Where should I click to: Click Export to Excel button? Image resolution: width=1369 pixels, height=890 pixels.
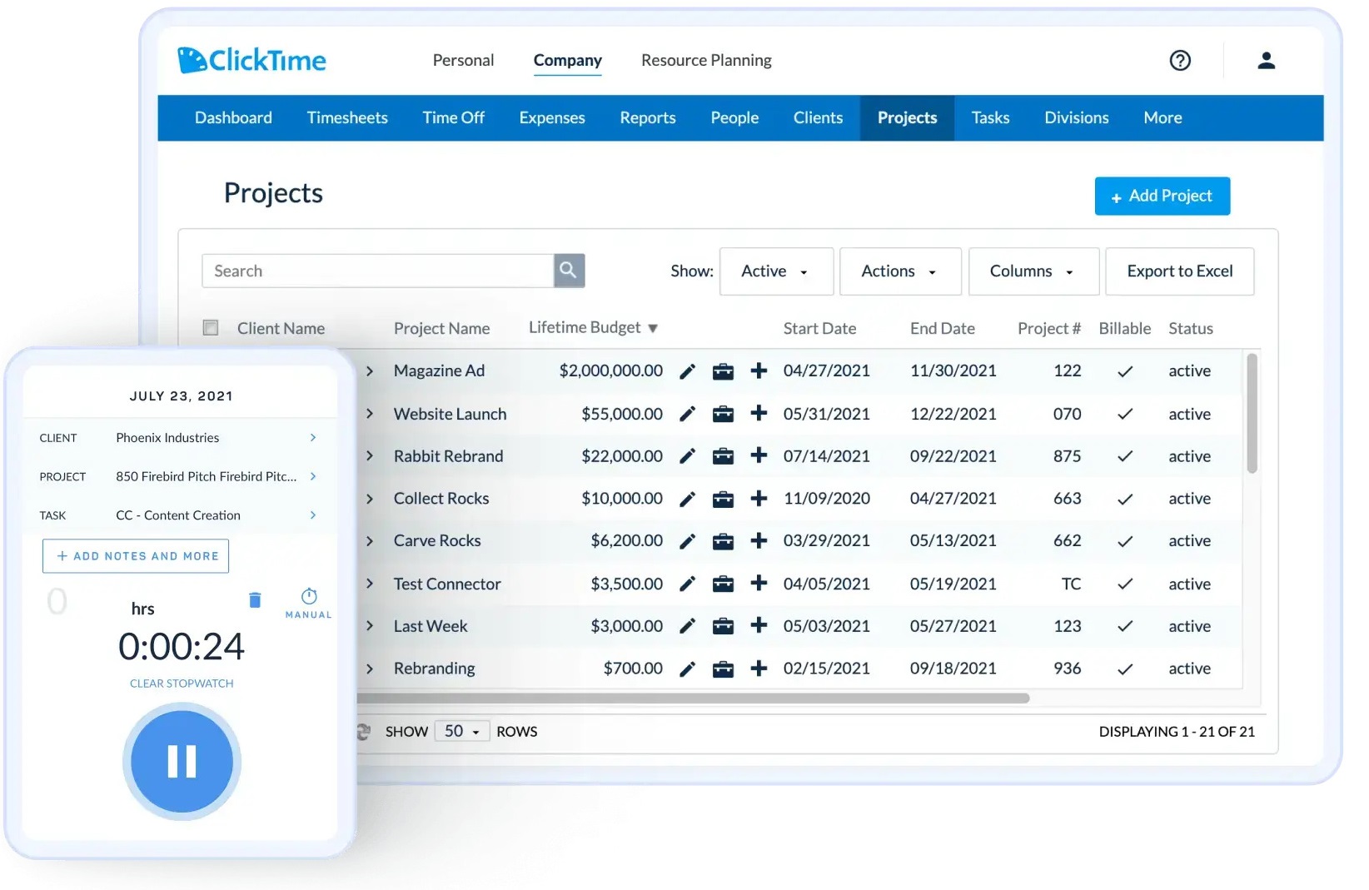tap(1179, 271)
